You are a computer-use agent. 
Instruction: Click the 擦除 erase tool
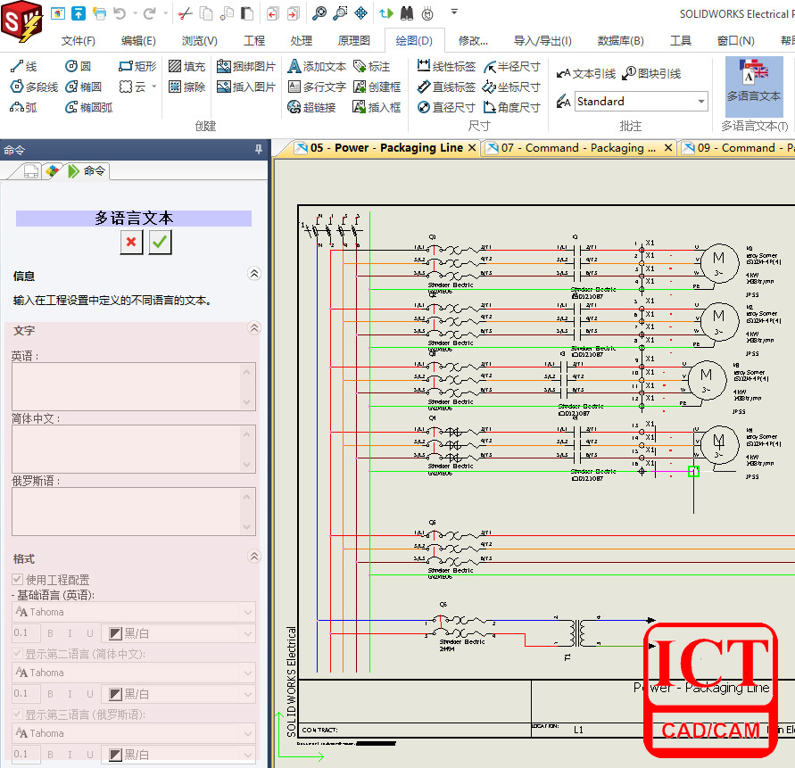tap(186, 87)
